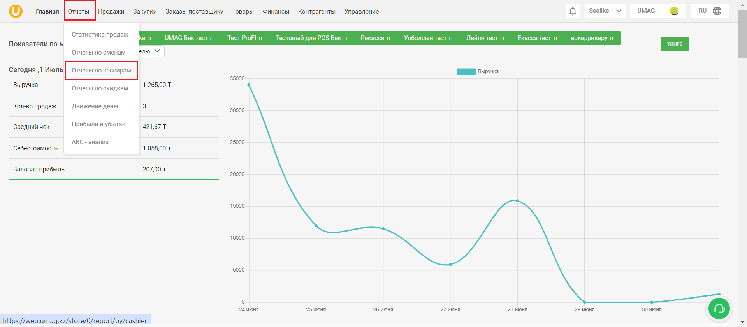
Task: Click the globe language icon
Action: (717, 11)
